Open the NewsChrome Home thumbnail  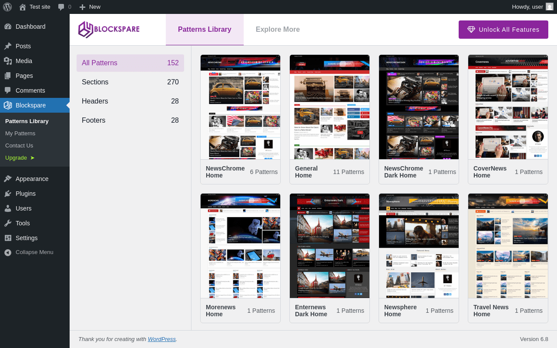pyautogui.click(x=240, y=107)
